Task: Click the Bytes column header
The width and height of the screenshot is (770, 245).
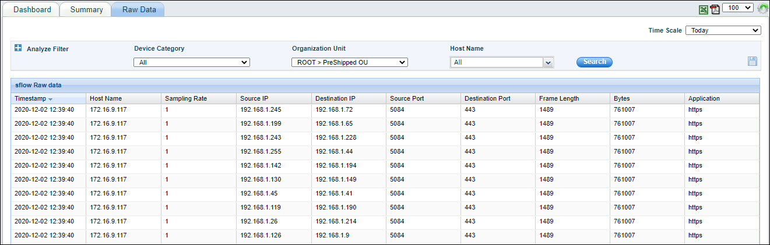Action: (x=622, y=98)
